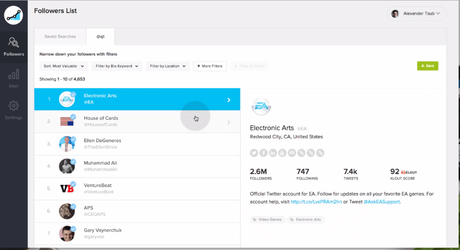Click the 7.4k Tweets stat
Image resolution: width=460 pixels, height=250 pixels.
[351, 174]
